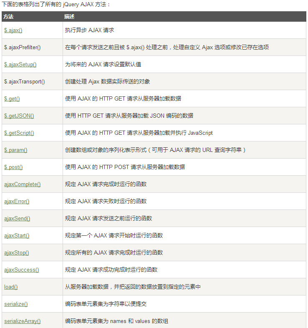Image resolution: width=308 pixels, height=328 pixels.
Task: Click description 处理自定义 Ajax 选项或修改已存在选项
Action: 167,48
